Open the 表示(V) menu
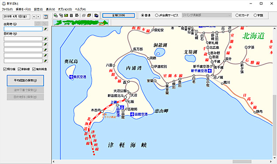Image resolution: width=277 pixels, height=164 pixels. pyautogui.click(x=51, y=9)
